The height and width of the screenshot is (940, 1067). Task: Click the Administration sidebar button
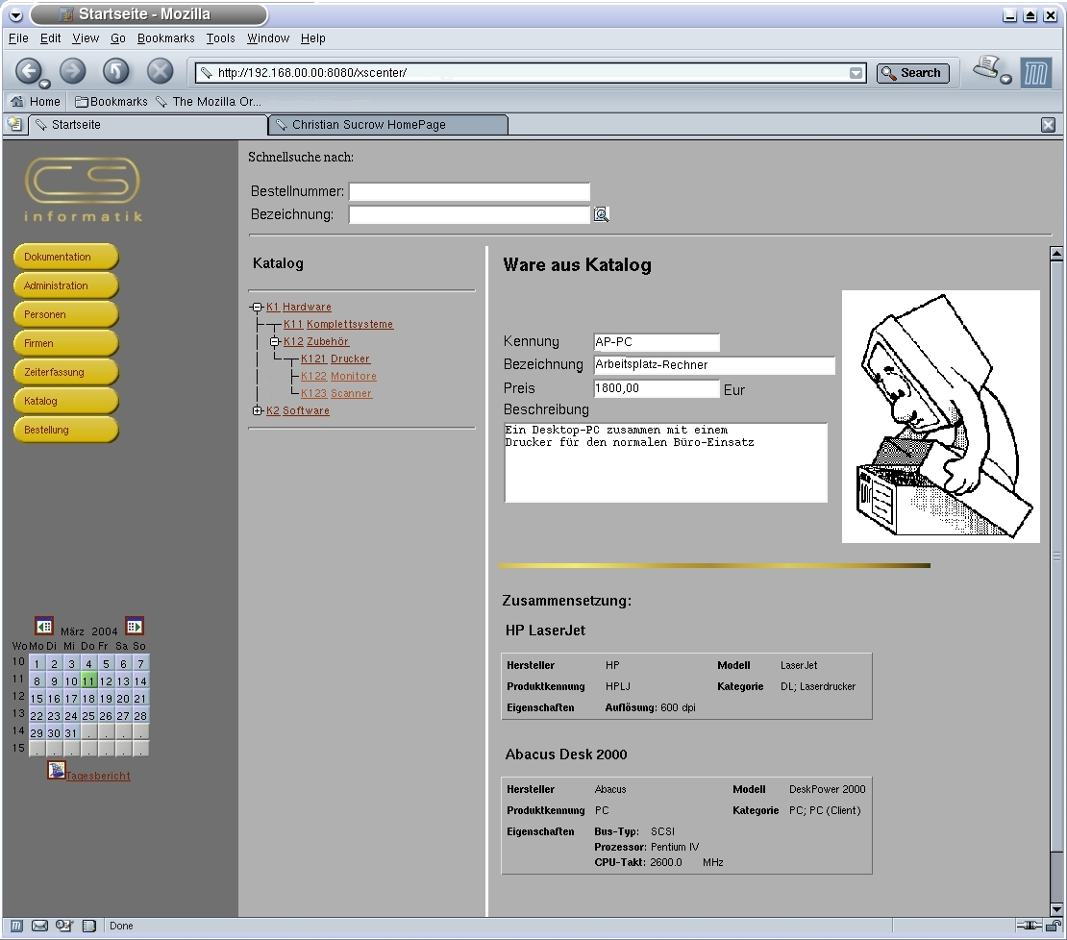66,285
